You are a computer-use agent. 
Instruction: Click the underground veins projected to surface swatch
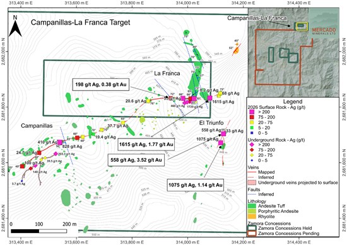[x=252, y=183]
